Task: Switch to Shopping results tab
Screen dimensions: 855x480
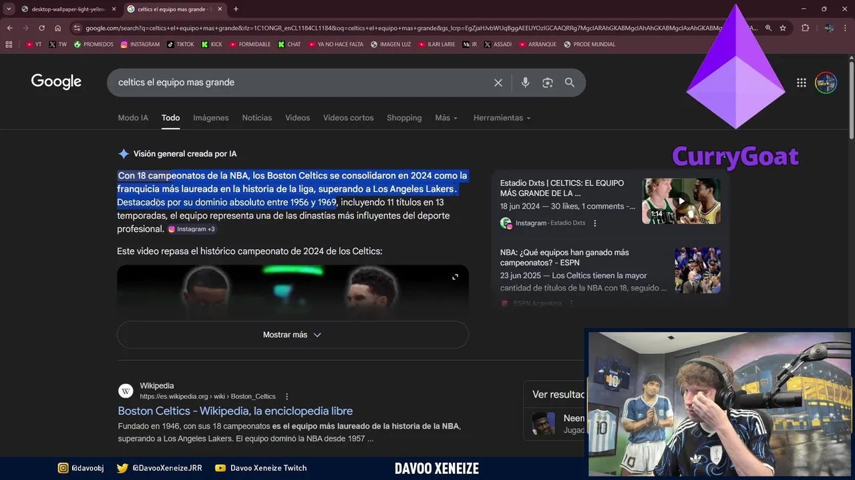Action: point(404,118)
